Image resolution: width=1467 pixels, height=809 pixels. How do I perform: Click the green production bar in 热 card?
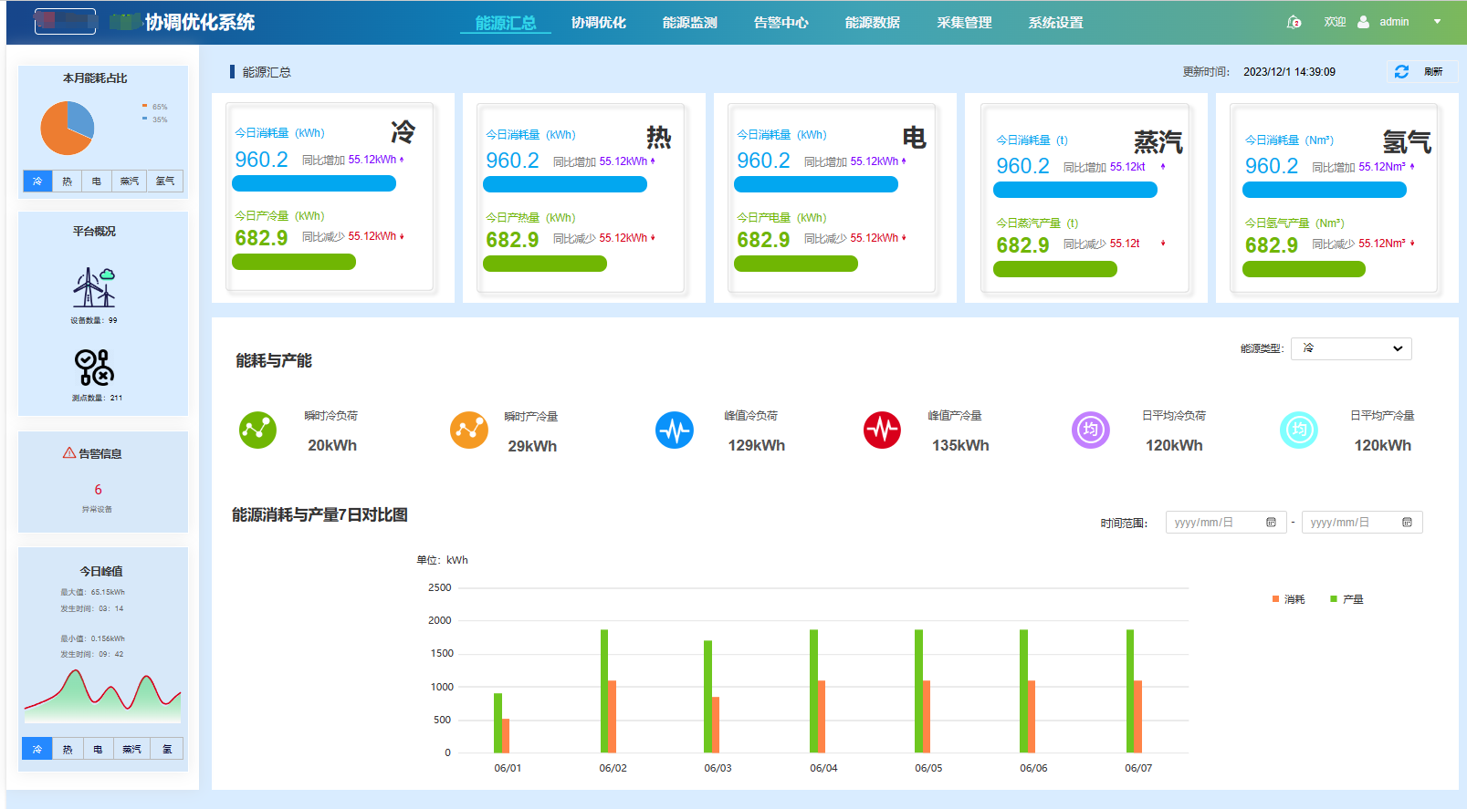tap(545, 264)
